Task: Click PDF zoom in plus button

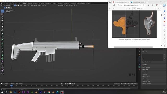Action: click(x=130, y=9)
